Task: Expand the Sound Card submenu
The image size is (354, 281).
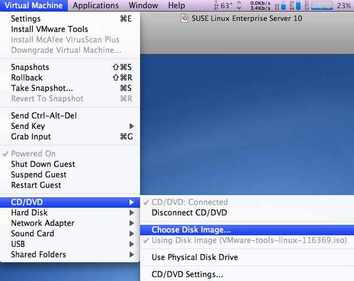Action: tap(70, 234)
